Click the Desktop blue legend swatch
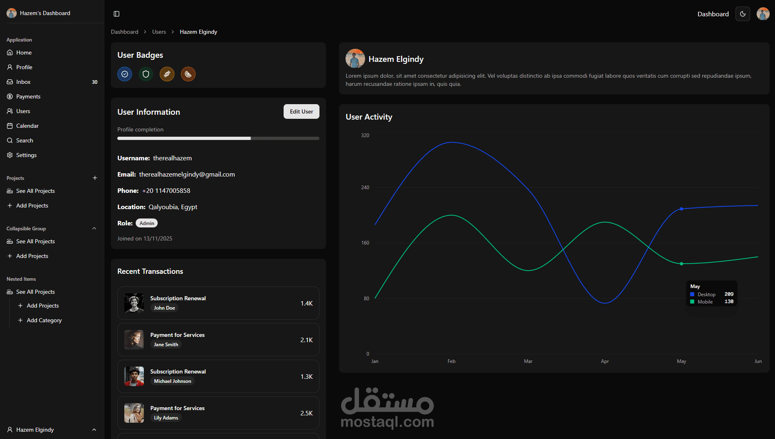 click(692, 294)
